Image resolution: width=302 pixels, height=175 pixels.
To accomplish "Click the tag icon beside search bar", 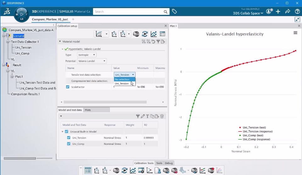I will pyautogui.click(x=174, y=12).
